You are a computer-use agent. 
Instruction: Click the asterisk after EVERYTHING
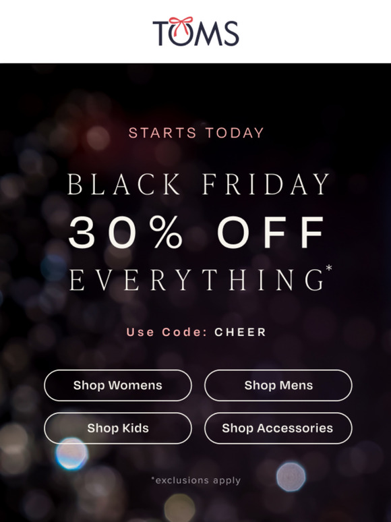[329, 268]
